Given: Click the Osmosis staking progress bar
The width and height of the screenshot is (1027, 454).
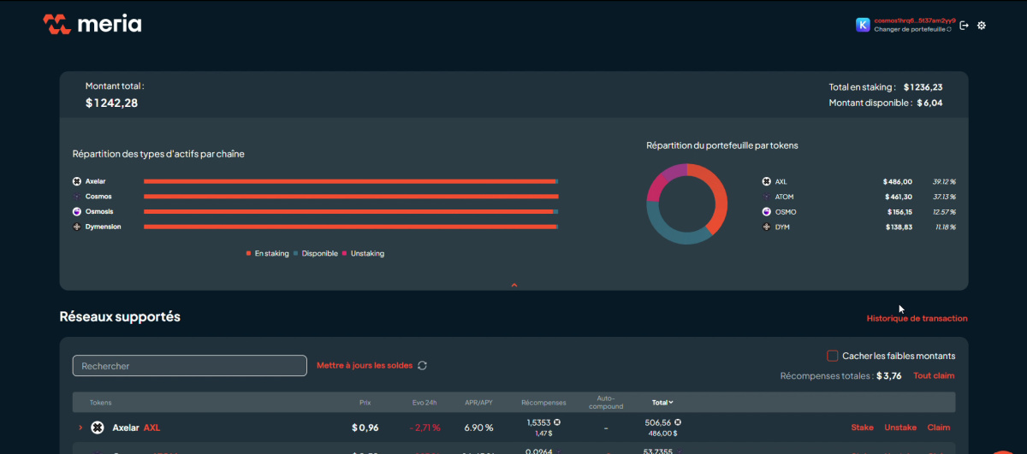Looking at the screenshot, I should (x=351, y=211).
